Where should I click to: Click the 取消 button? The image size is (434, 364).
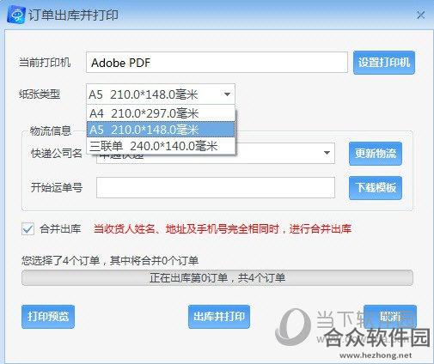point(390,317)
